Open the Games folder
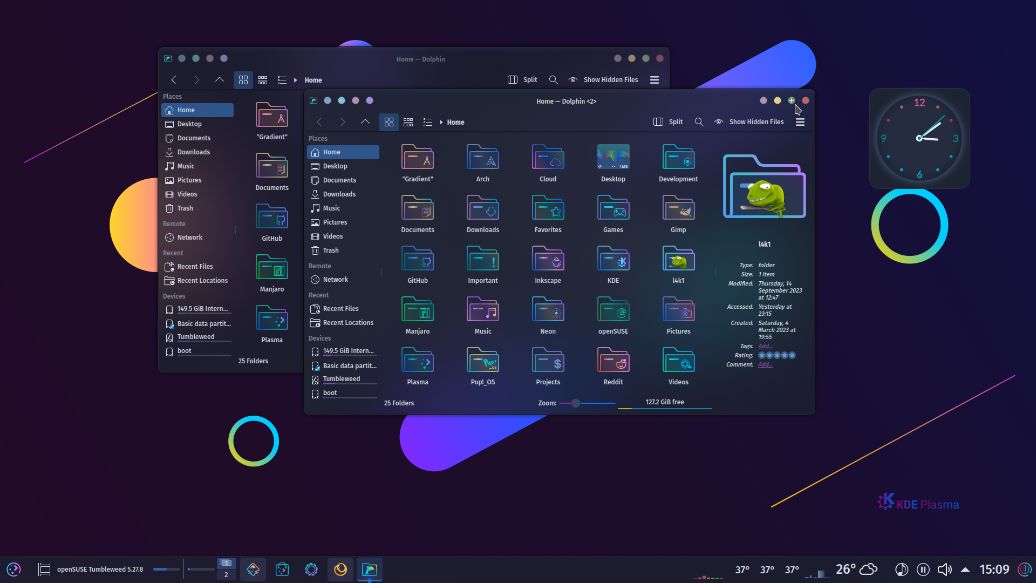Image resolution: width=1036 pixels, height=583 pixels. tap(613, 214)
